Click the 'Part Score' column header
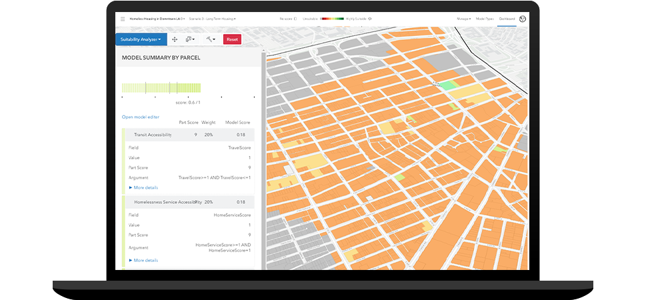Screen dimensions: 646x300 point(189,123)
